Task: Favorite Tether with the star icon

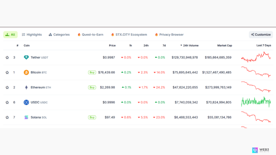Action: click(7, 58)
